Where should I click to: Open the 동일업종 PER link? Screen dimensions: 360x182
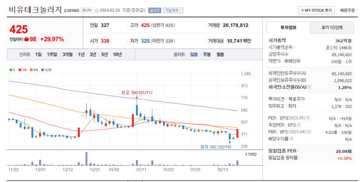tap(284, 151)
